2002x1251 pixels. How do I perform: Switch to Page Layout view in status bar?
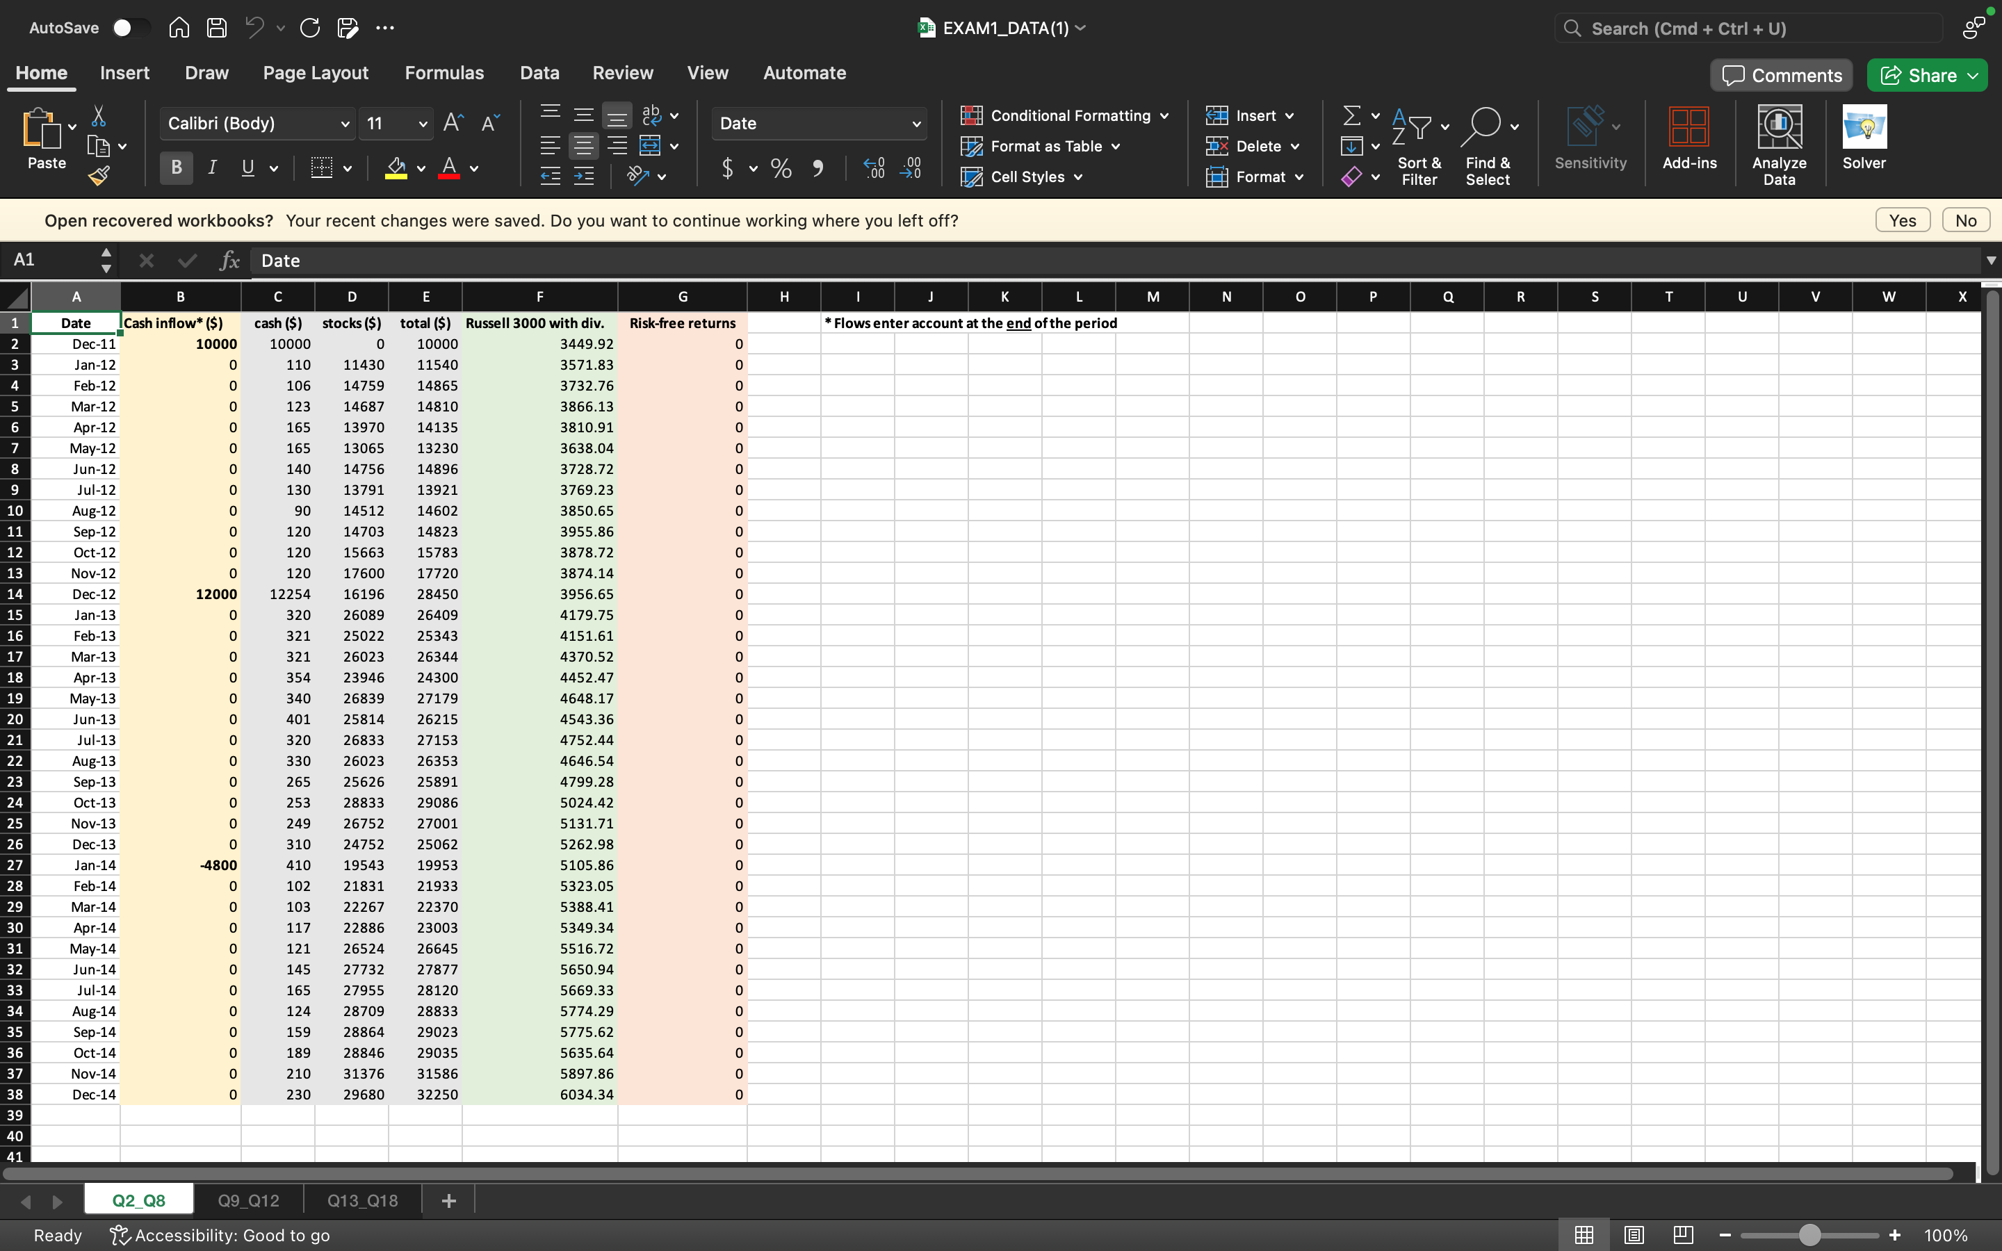point(1633,1235)
